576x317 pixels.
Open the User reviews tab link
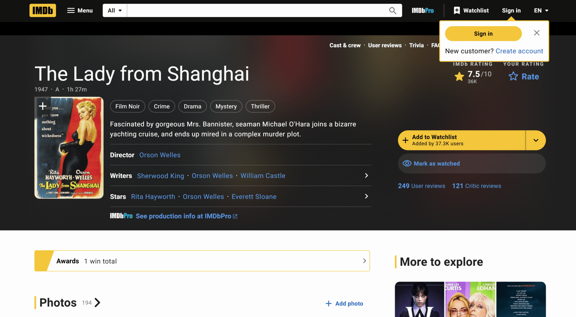[384, 45]
